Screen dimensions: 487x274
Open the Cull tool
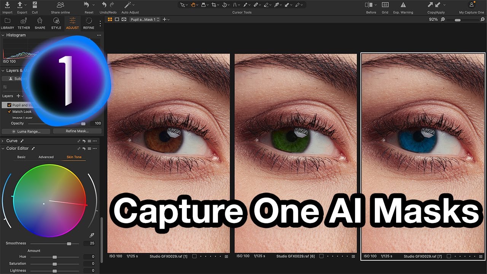(x=35, y=5)
